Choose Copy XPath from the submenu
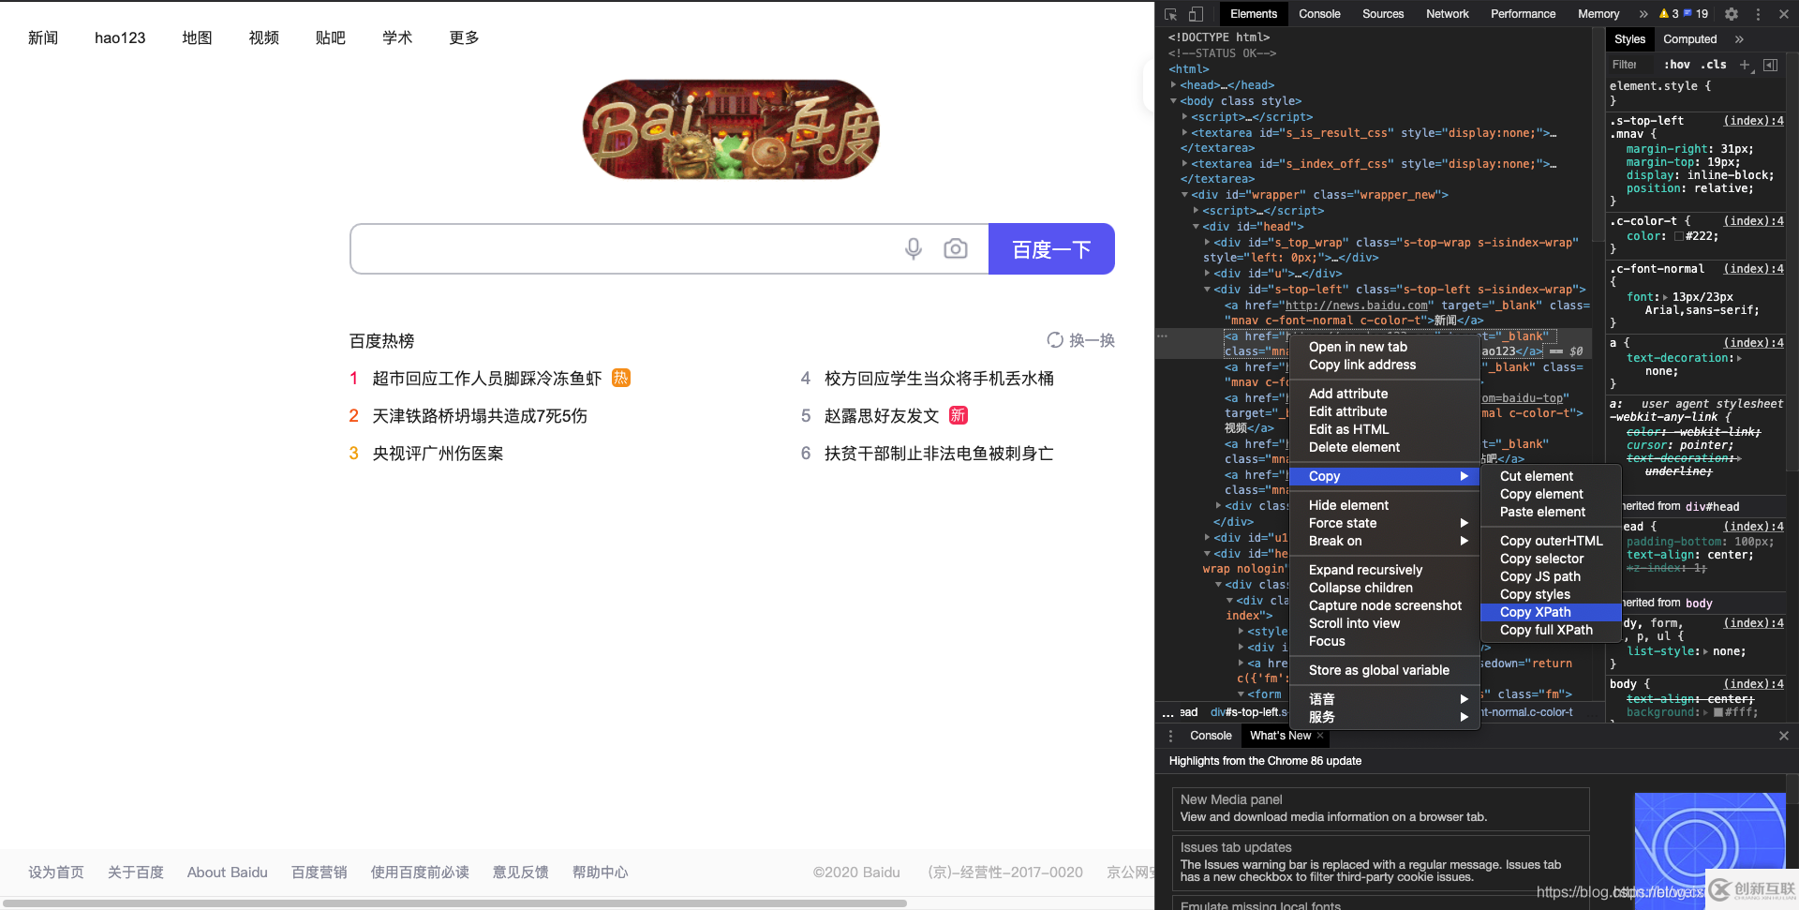The image size is (1799, 910). click(1551, 612)
